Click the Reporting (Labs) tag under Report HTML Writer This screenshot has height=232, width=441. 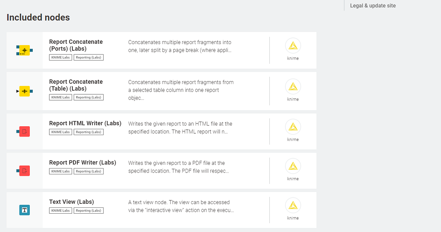pyautogui.click(x=88, y=132)
